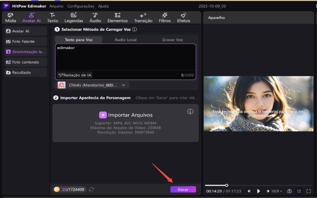
Task: Click the Redação de IA button
Action: [x=75, y=75]
